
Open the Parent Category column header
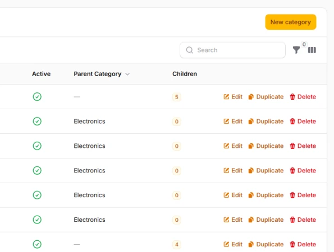[x=98, y=74]
